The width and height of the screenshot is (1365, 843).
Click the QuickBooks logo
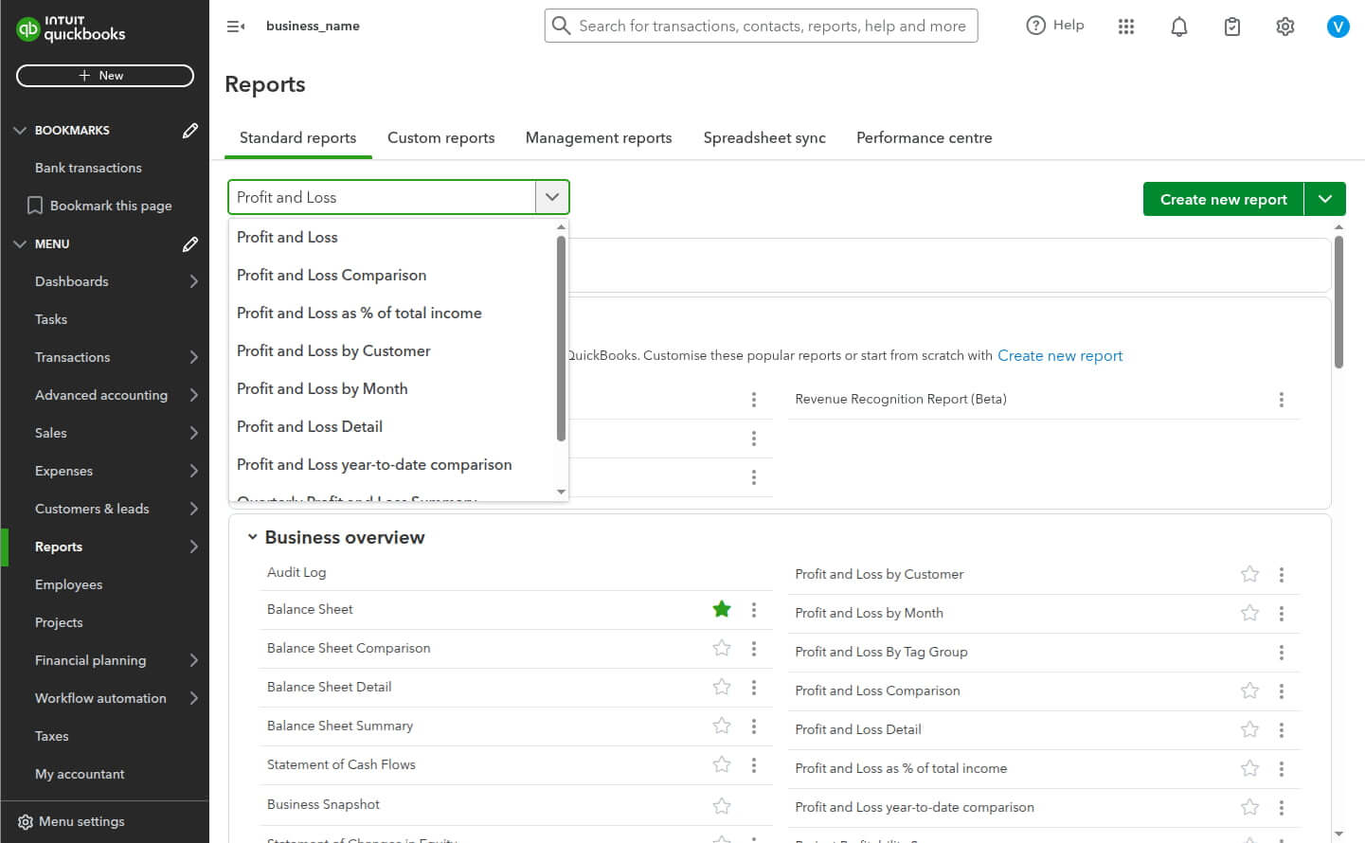coord(71,28)
